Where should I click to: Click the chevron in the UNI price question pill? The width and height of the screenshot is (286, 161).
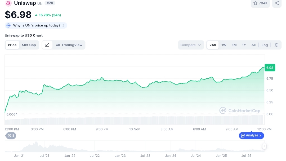[63, 25]
